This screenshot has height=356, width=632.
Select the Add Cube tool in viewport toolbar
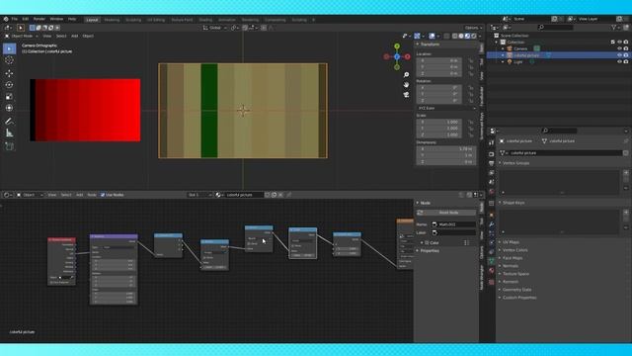coord(9,146)
